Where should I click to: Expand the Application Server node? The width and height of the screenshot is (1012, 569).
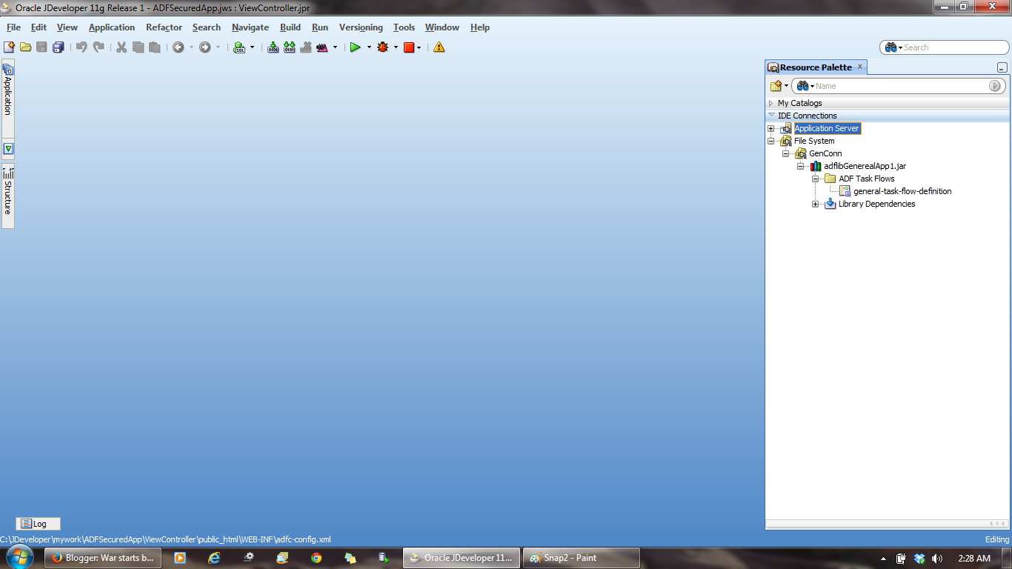(x=771, y=129)
